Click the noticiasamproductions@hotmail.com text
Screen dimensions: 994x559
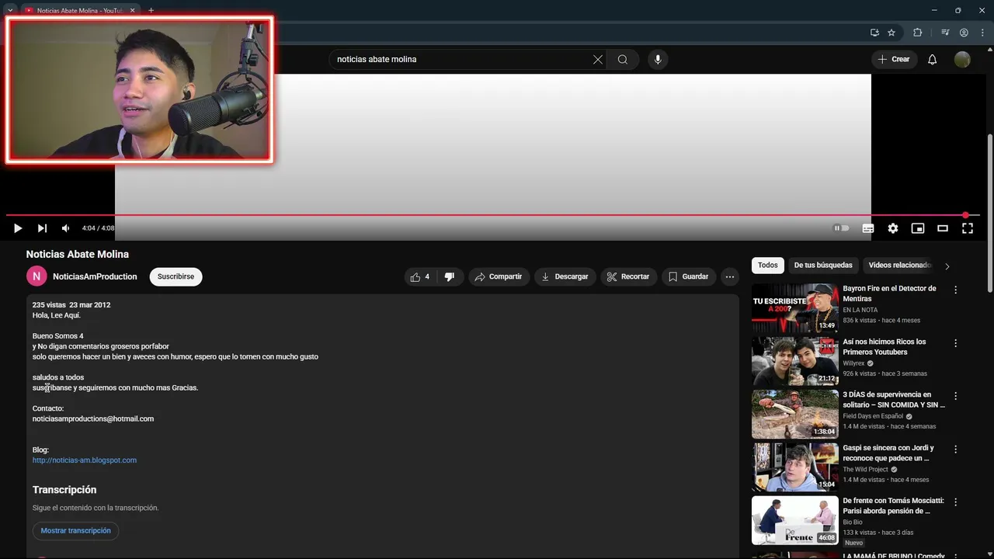pos(93,418)
